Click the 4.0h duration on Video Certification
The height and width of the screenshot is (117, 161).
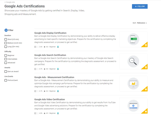tap(41, 113)
